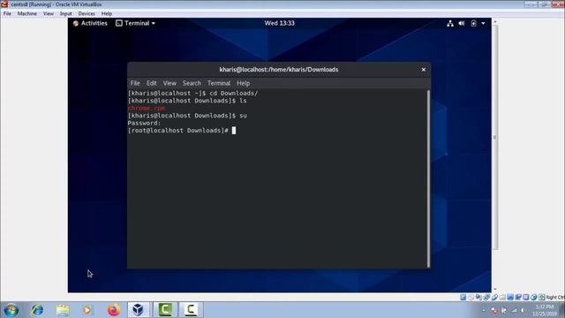Click the shared folders icon in VirtualBox status bar
This screenshot has height=318, width=565.
(502, 297)
